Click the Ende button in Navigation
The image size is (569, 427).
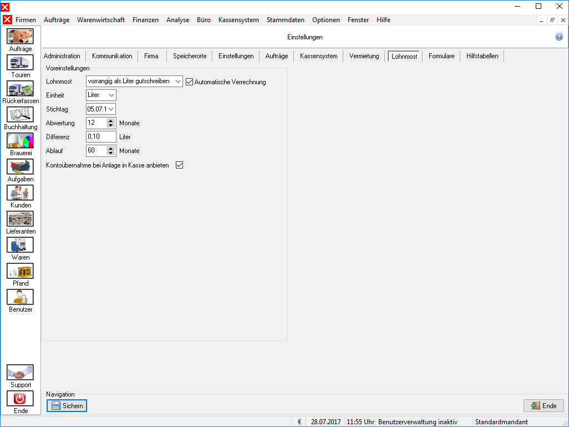tap(543, 405)
